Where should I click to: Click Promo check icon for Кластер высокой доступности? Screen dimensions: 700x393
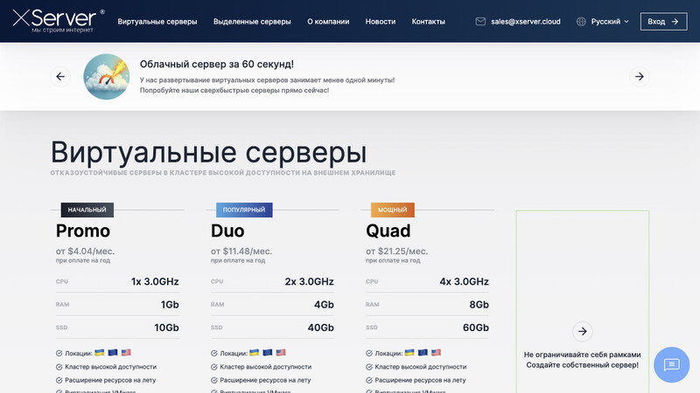coord(59,367)
